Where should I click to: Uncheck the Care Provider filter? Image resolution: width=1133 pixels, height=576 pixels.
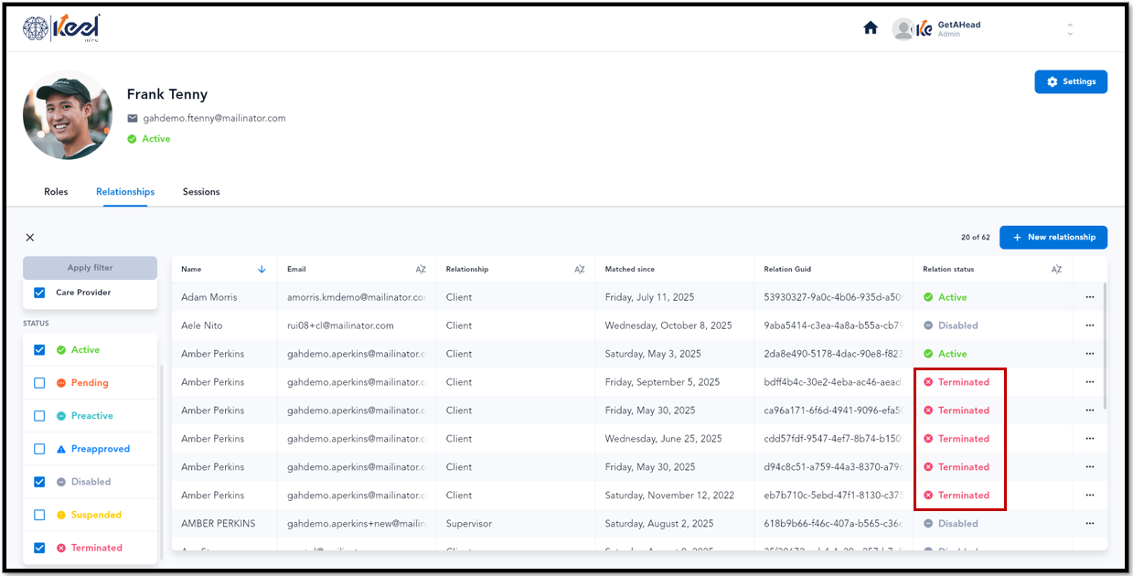pos(39,293)
